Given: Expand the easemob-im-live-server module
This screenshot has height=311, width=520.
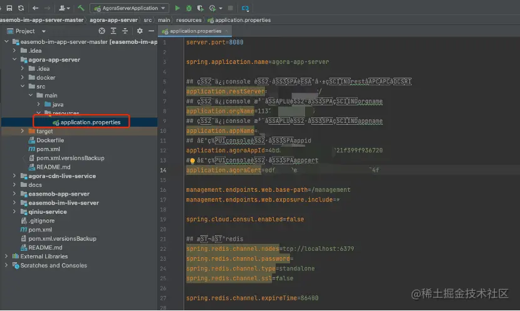Looking at the screenshot, I should pyautogui.click(x=14, y=203).
